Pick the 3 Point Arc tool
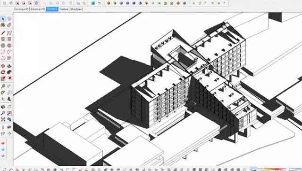The height and width of the screenshot is (171, 302). pyautogui.click(x=3, y=58)
